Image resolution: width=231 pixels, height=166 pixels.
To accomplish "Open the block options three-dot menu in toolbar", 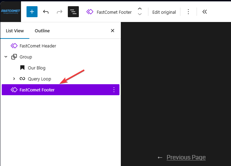I will click(188, 12).
